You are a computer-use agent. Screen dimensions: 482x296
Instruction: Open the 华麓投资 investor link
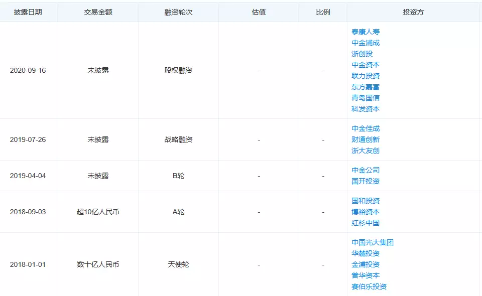pyautogui.click(x=366, y=254)
